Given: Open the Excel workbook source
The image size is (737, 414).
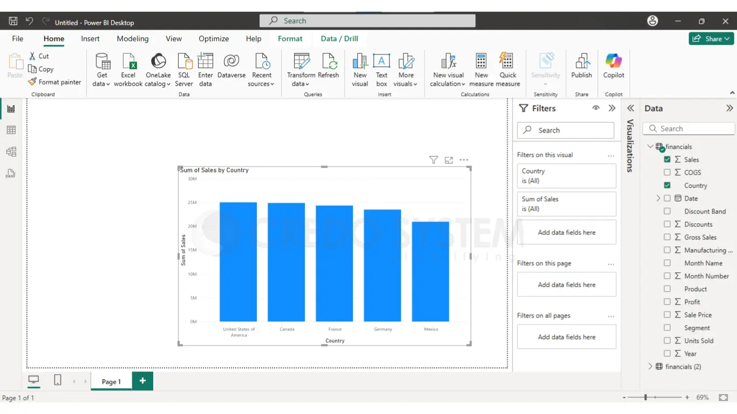Looking at the screenshot, I should [128, 70].
